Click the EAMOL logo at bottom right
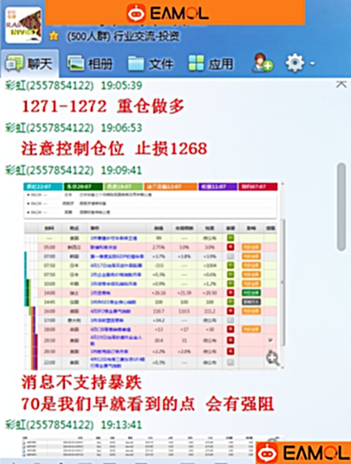The height and width of the screenshot is (464, 351). point(303,453)
